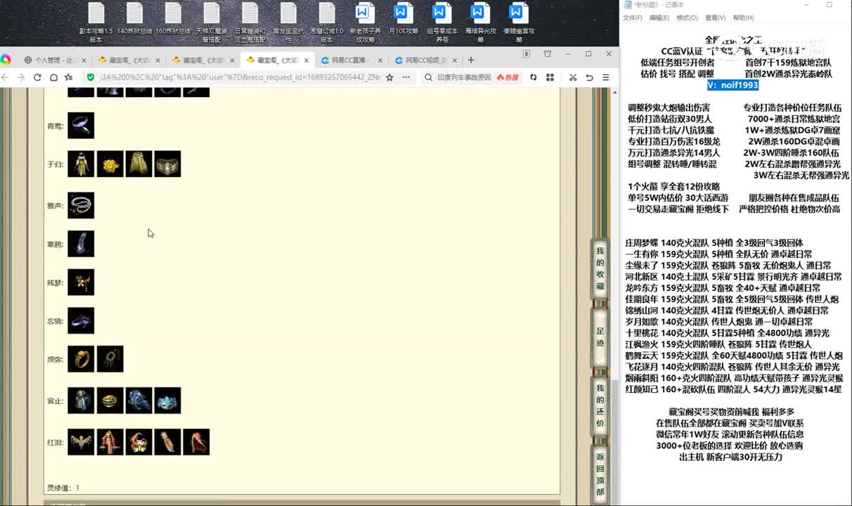Click the 残梦 equipment icon
Screen dimensions: 852x506
click(x=81, y=282)
